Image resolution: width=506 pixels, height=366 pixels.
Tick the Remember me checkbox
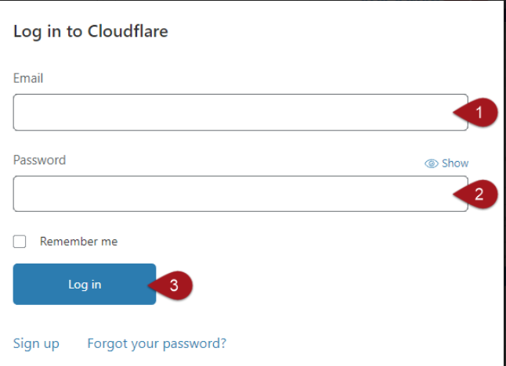(x=20, y=242)
